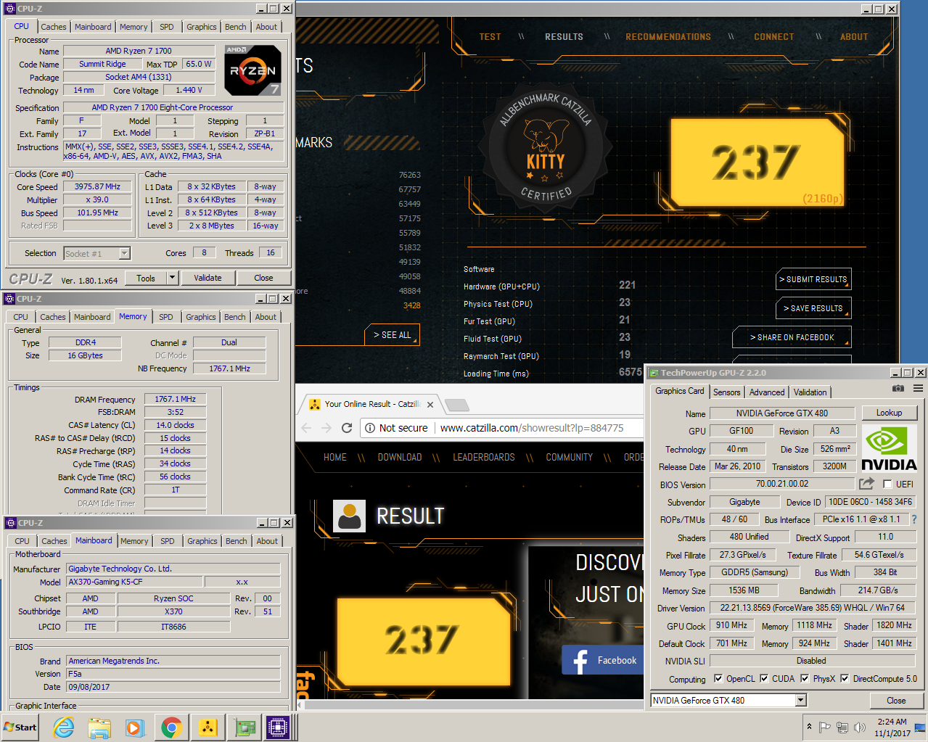
Task: Click the GPU-Z screenshot camera icon
Action: pos(898,389)
